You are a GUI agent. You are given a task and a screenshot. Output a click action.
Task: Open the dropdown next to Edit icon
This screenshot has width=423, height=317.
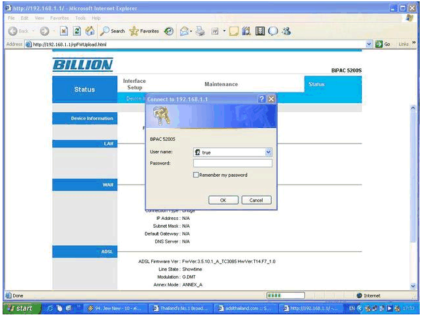[224, 31]
